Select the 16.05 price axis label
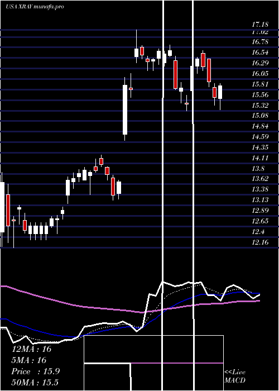279x391 pixels. 260,73
